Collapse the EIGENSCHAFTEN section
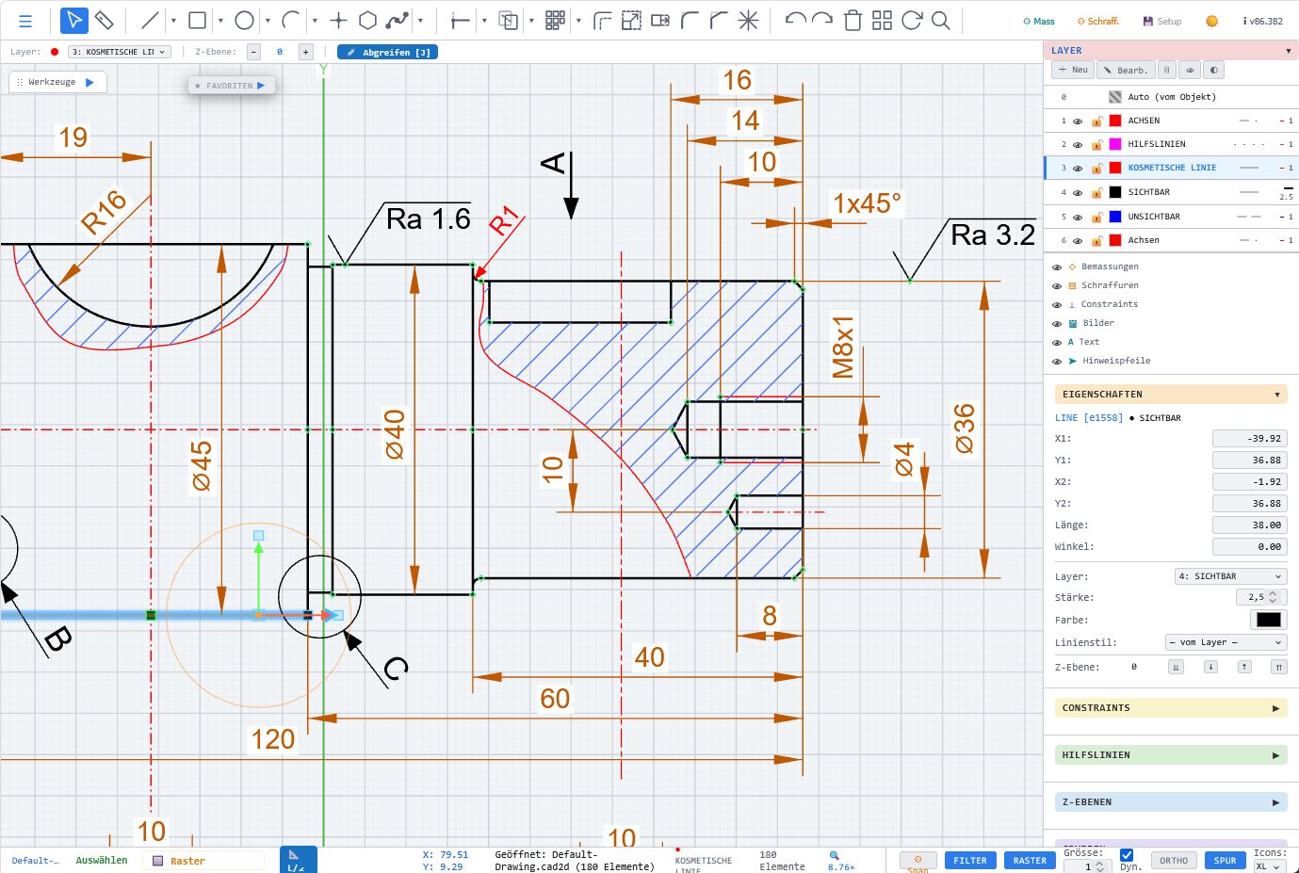This screenshot has height=873, width=1299. point(1170,395)
